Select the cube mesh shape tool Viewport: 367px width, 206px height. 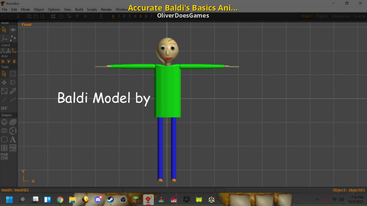tap(13, 122)
